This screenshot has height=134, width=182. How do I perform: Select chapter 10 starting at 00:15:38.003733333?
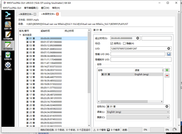coord(57,70)
